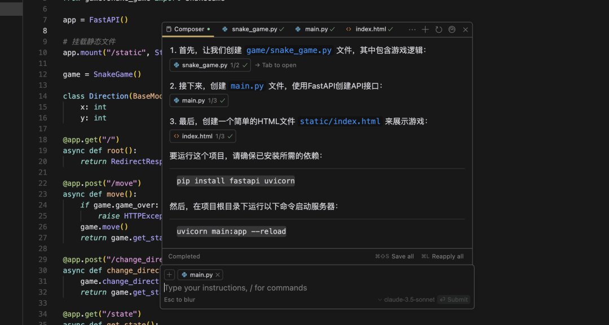Open the claude-3.5-sonnet model dropdown

(406, 300)
